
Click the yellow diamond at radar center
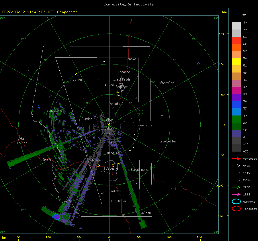[x=110, y=125]
